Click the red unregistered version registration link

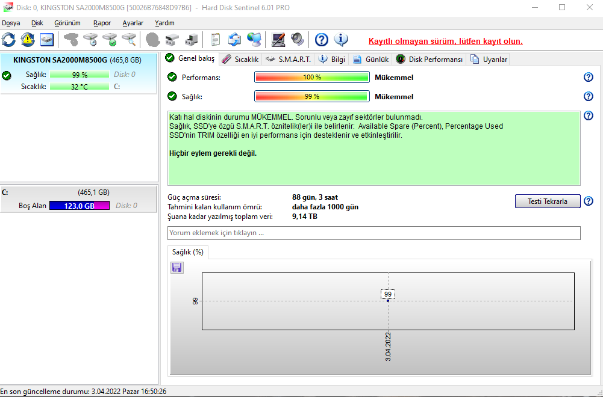446,41
